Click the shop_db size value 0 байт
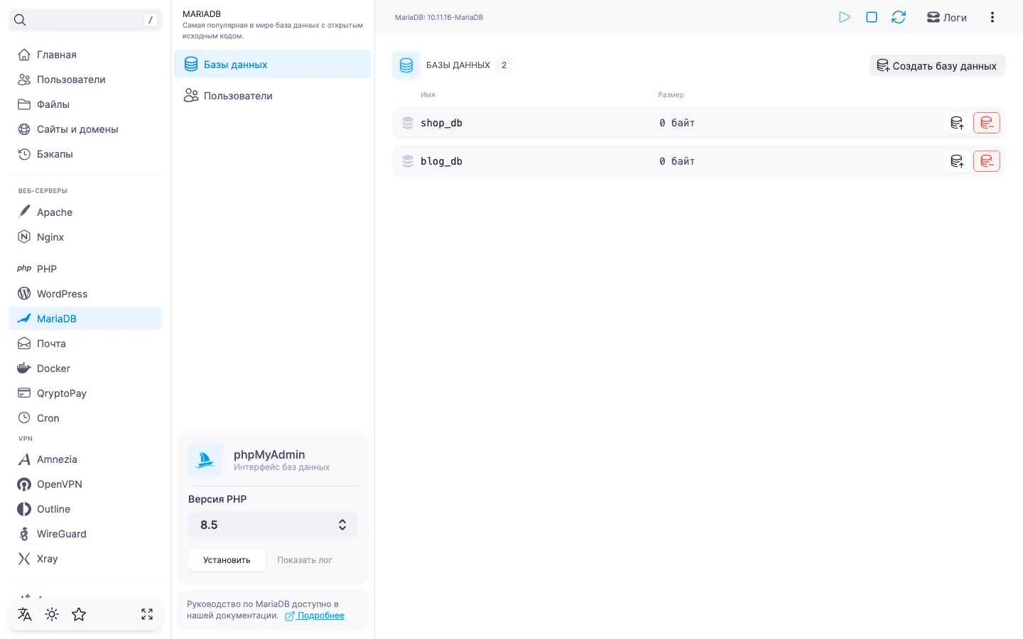This screenshot has width=1023, height=639. (677, 123)
